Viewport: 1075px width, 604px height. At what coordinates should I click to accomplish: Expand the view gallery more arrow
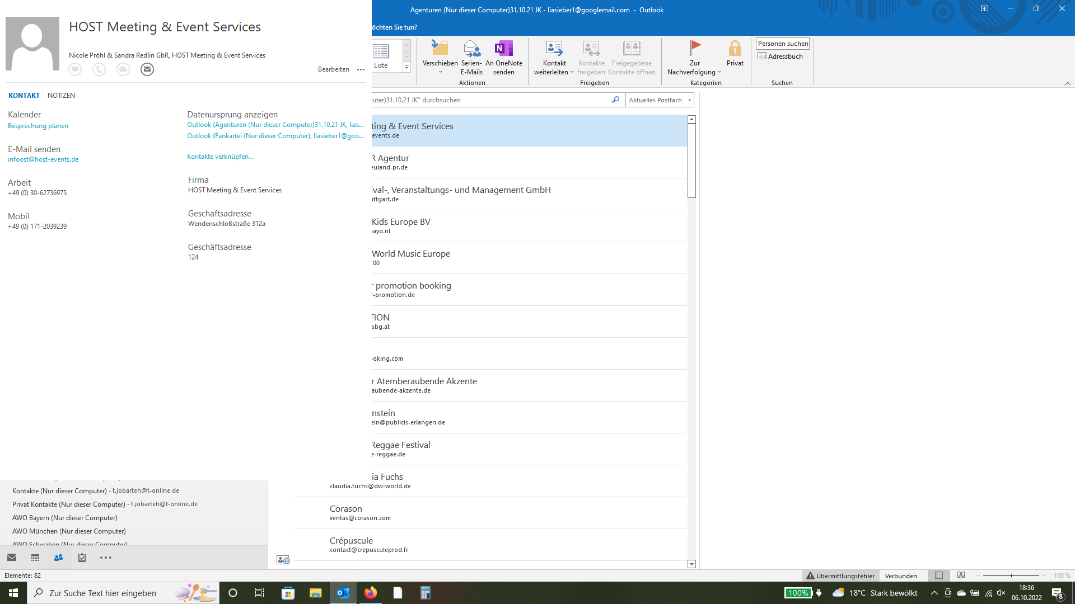[x=407, y=68]
